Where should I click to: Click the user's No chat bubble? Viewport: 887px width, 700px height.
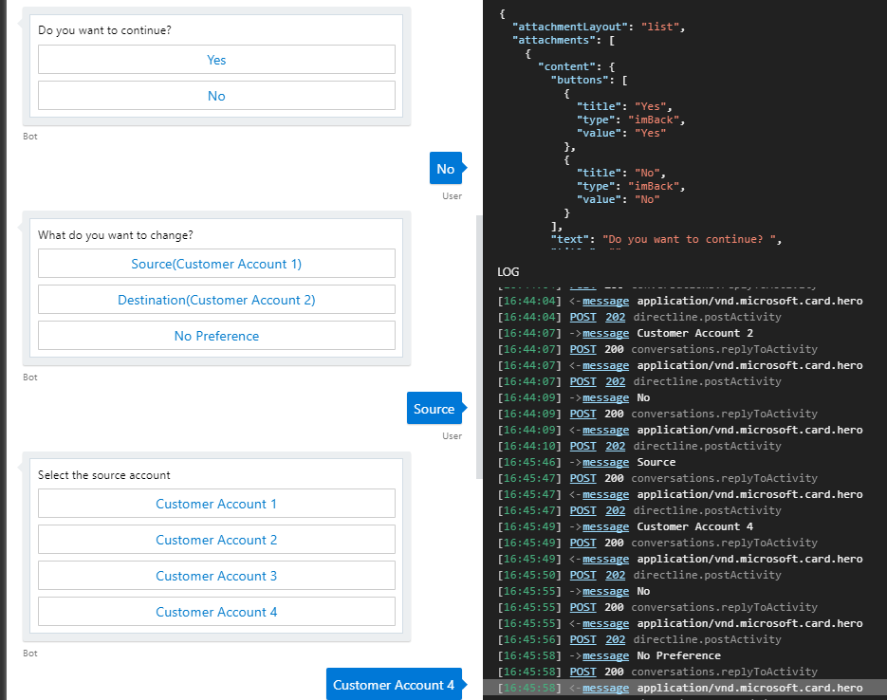click(446, 168)
